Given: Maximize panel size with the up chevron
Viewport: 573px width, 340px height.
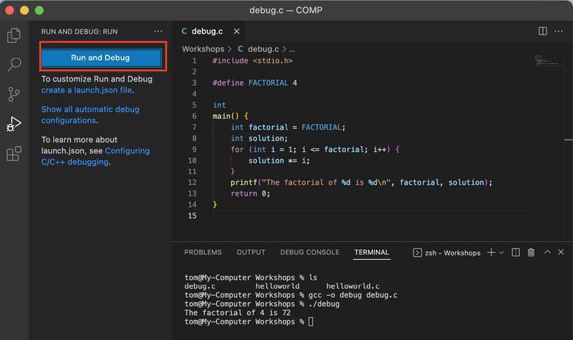Looking at the screenshot, I should tap(547, 253).
